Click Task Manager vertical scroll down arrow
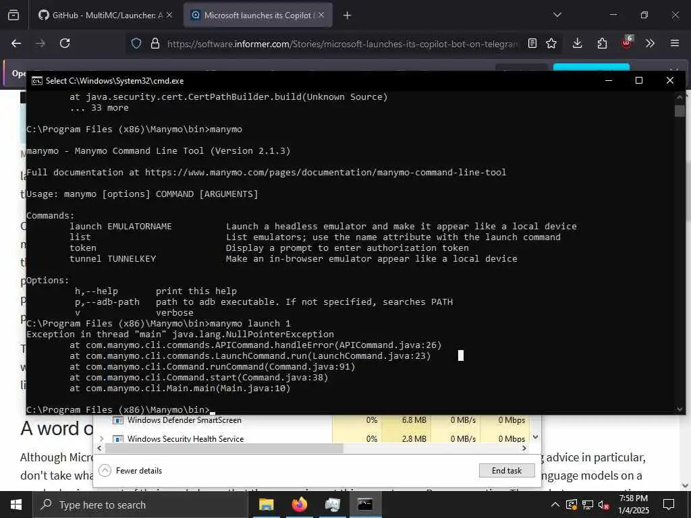The height and width of the screenshot is (518, 691). (535, 437)
